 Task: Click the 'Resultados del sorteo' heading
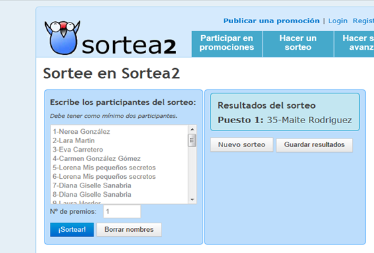(266, 105)
